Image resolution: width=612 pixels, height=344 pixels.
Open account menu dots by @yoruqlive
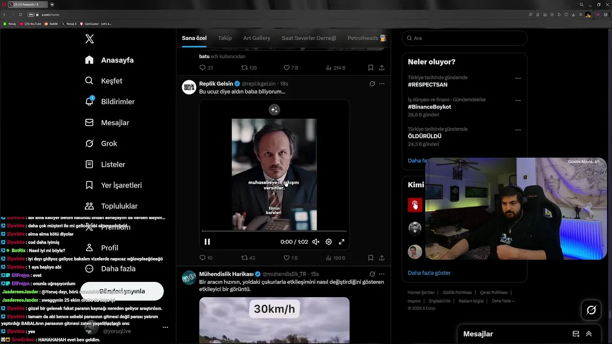tap(165, 327)
